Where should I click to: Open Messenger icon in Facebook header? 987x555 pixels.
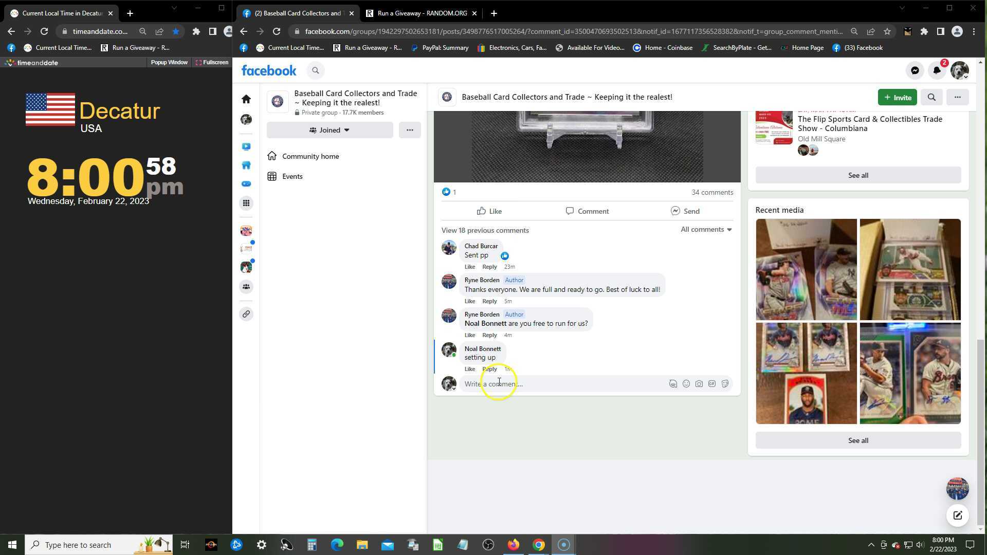coord(915,71)
